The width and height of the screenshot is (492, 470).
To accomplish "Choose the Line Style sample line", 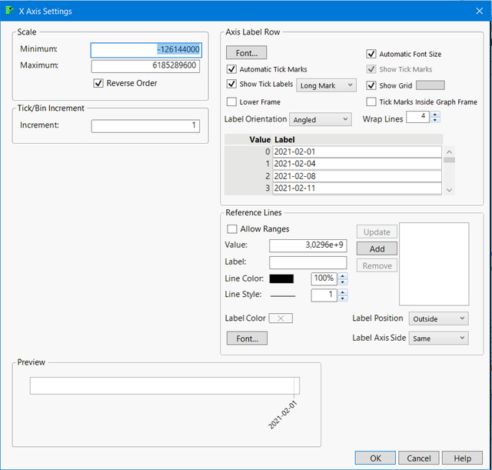I will pos(283,295).
